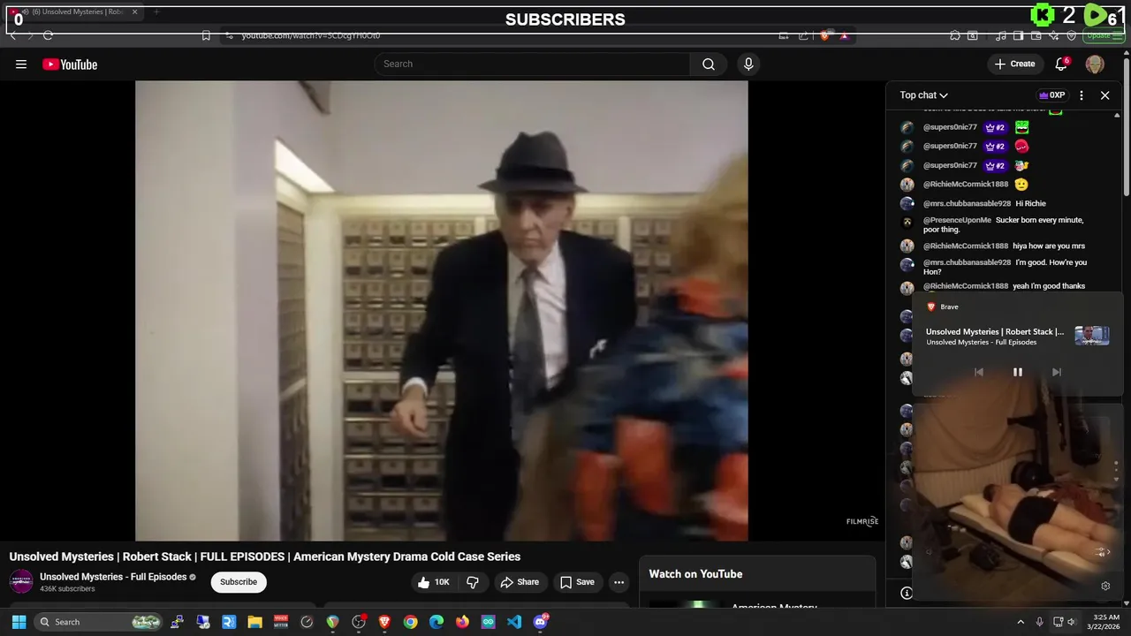Screen dimensions: 1131x636
Task: Open the taskbar clock showing 3:25 AM
Action: coord(1105,622)
